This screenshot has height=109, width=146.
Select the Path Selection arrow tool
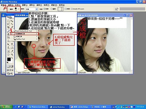[x=8, y=44]
